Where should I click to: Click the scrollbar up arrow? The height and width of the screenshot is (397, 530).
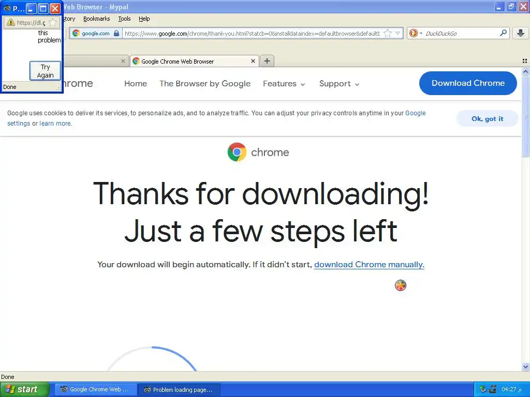click(x=525, y=71)
